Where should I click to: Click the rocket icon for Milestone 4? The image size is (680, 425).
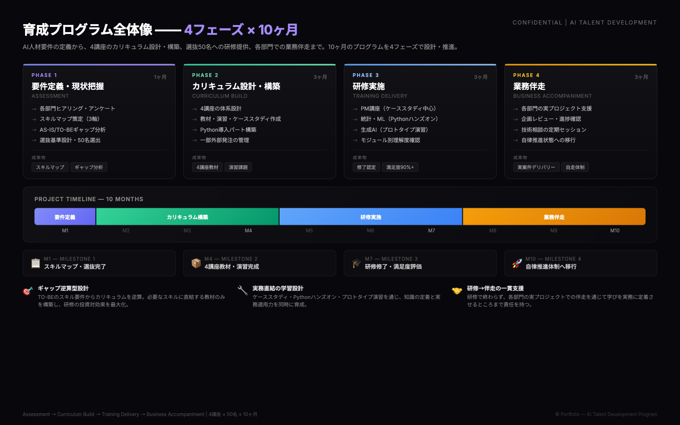coord(517,263)
